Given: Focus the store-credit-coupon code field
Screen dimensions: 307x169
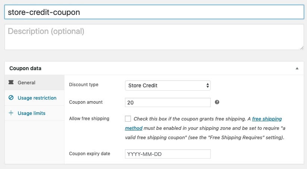Looking at the screenshot, I should pyautogui.click(x=154, y=12).
